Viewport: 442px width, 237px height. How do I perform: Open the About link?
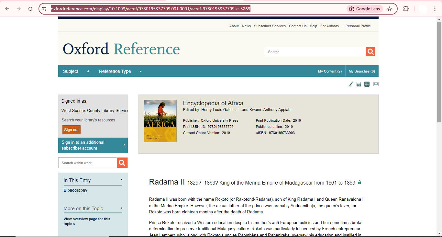pos(234,26)
